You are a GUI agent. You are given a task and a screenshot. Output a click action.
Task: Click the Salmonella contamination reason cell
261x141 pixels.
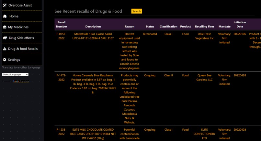pyautogui.click(x=130, y=134)
